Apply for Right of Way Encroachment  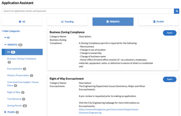pyautogui.click(x=170, y=79)
